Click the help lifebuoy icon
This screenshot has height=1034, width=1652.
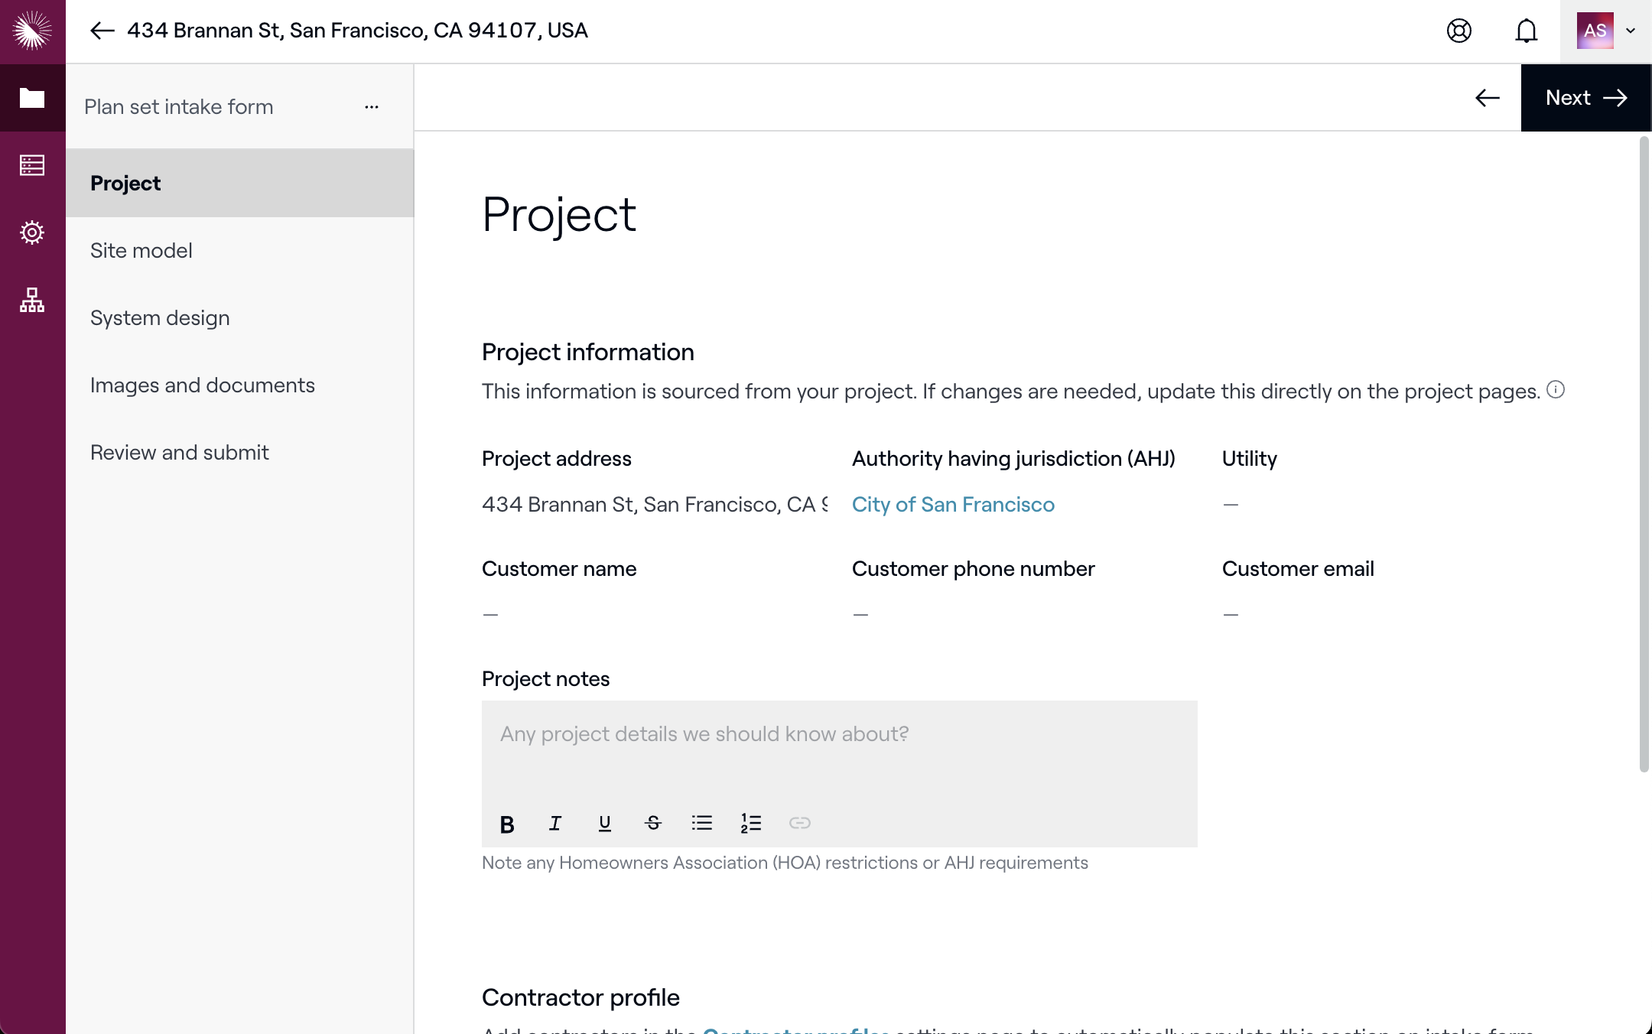coord(1459,31)
